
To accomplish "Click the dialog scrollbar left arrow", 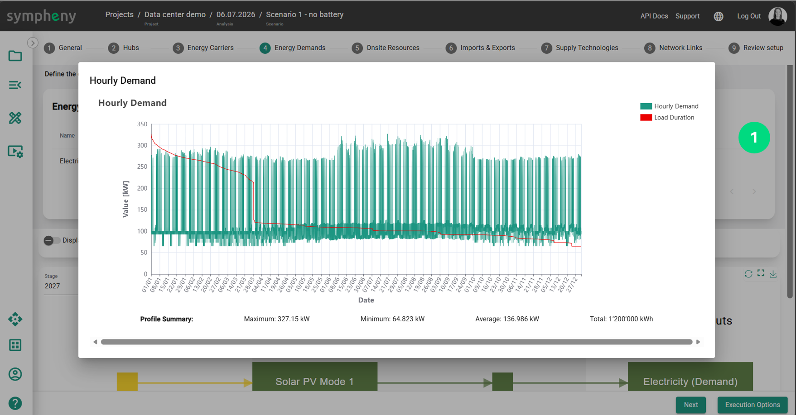I will coord(95,342).
